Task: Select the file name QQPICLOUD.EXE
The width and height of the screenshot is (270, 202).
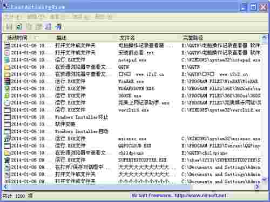Action: pyautogui.click(x=135, y=145)
